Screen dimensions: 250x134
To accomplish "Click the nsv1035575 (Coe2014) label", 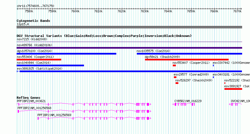I will 153,51.
